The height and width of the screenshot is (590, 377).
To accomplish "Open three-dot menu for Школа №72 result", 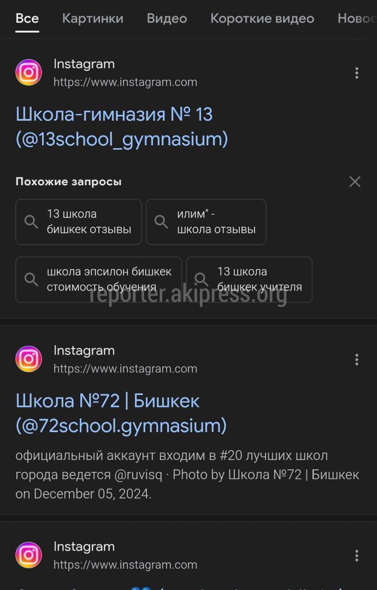I will pyautogui.click(x=357, y=359).
